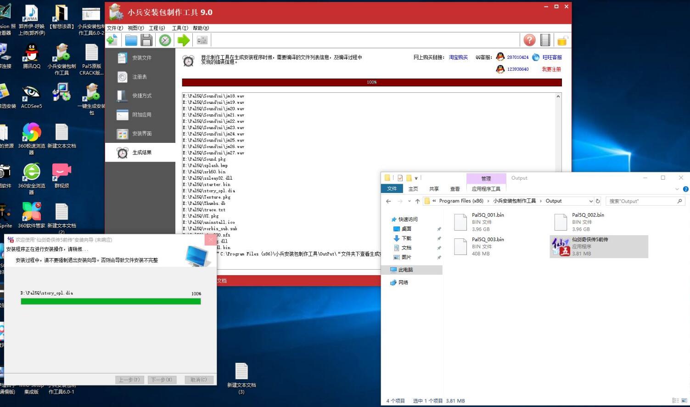
Task: Click the 我要注册 red link
Action: 551,69
